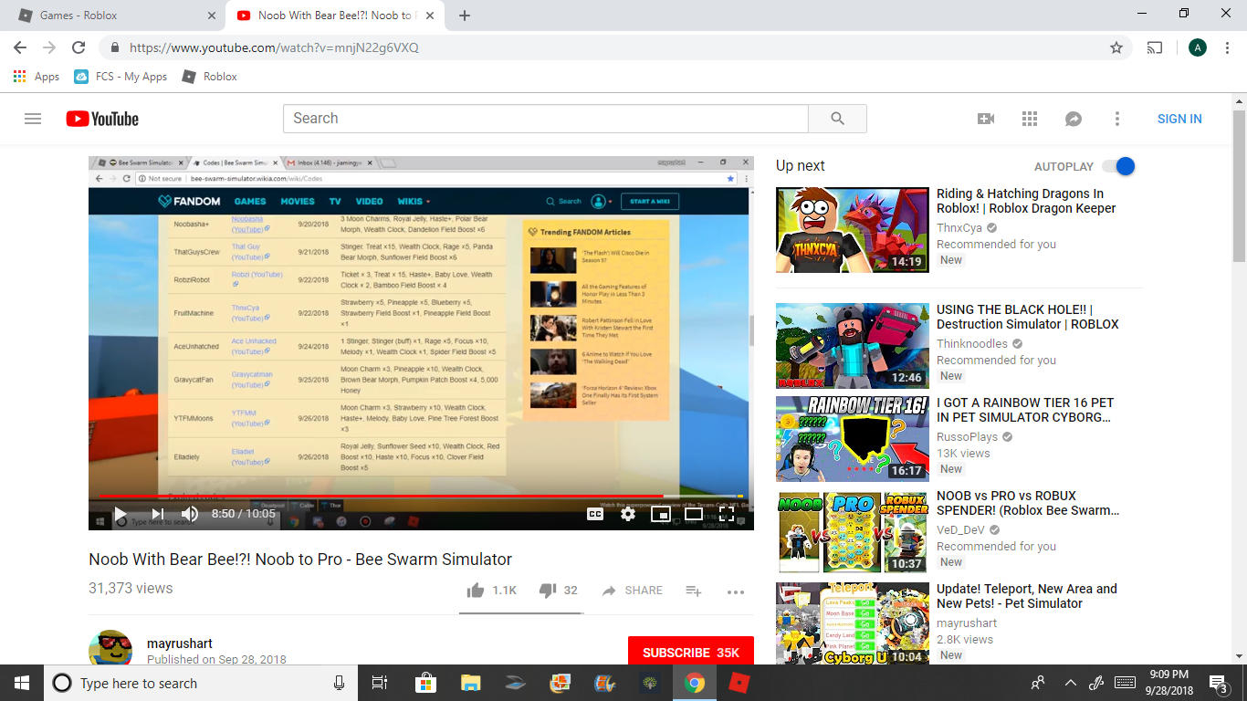Click the YouTube search magnifier button
This screenshot has width=1247, height=701.
click(x=837, y=119)
